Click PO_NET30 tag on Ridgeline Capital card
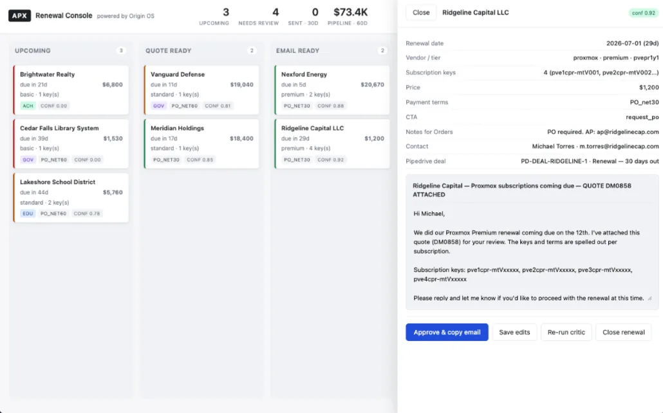 click(297, 160)
